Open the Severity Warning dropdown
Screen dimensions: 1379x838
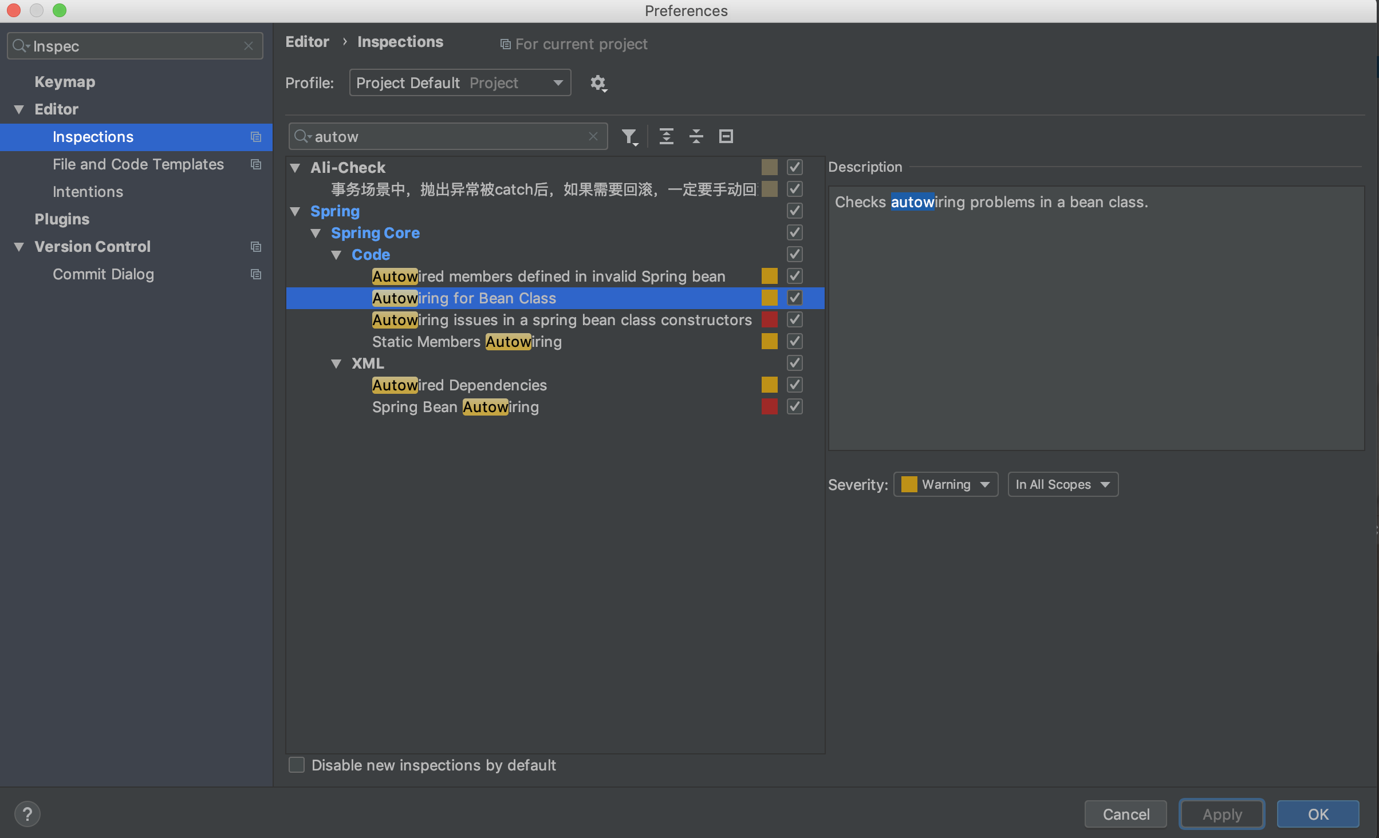(x=945, y=484)
